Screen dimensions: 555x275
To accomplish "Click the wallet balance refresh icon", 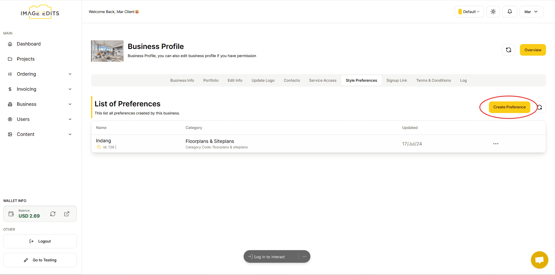I will (x=53, y=214).
